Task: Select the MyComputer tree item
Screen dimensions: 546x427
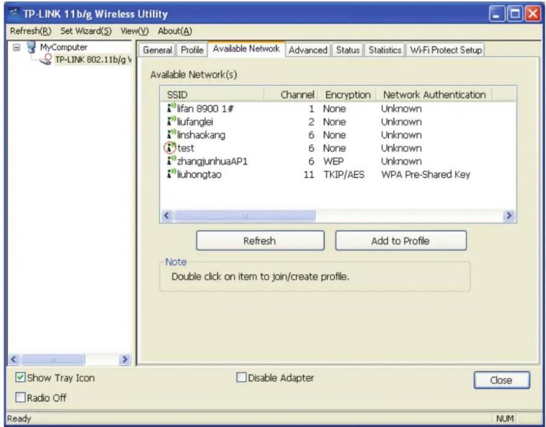Action: click(63, 47)
